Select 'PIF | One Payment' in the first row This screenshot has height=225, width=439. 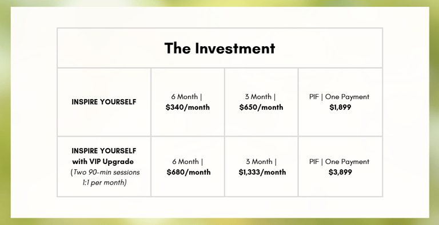(340, 97)
